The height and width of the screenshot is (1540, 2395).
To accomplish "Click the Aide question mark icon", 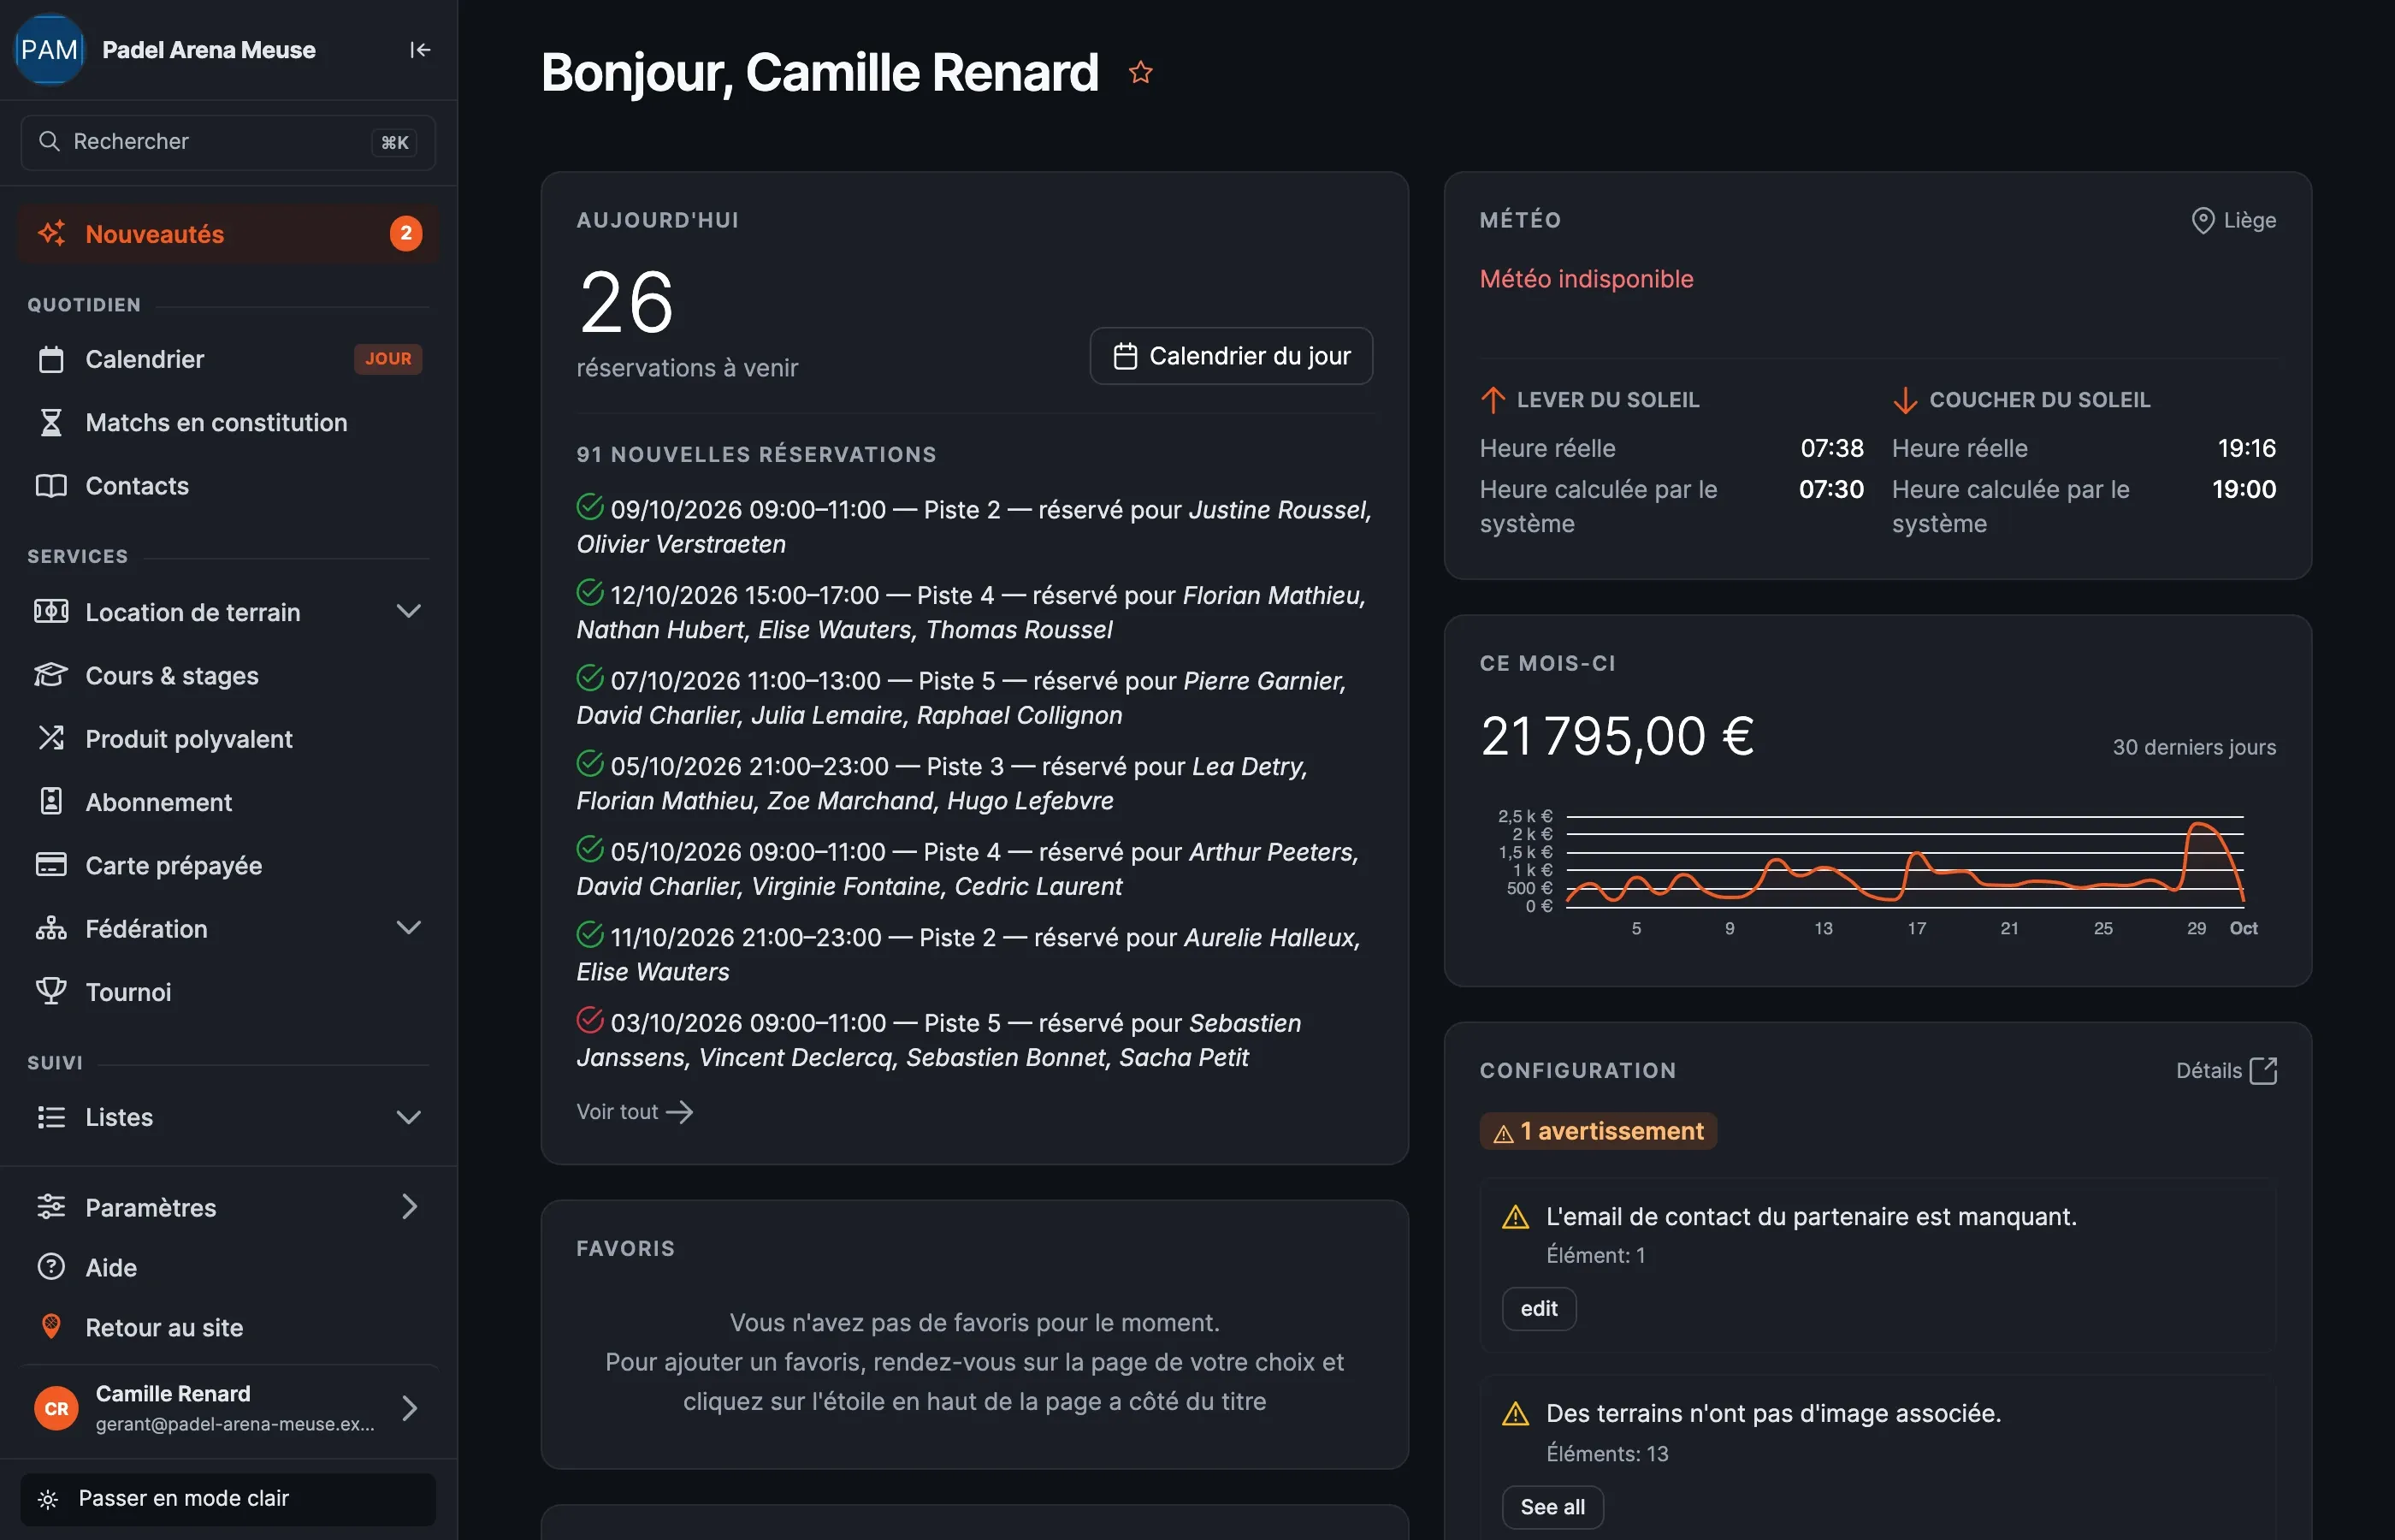I will [x=51, y=1267].
